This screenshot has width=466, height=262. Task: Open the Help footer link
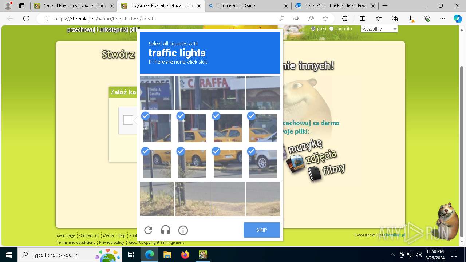122,235
